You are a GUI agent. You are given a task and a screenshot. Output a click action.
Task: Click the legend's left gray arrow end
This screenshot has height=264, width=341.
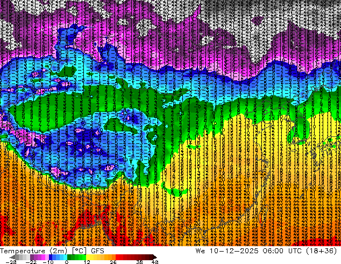coord(12,257)
